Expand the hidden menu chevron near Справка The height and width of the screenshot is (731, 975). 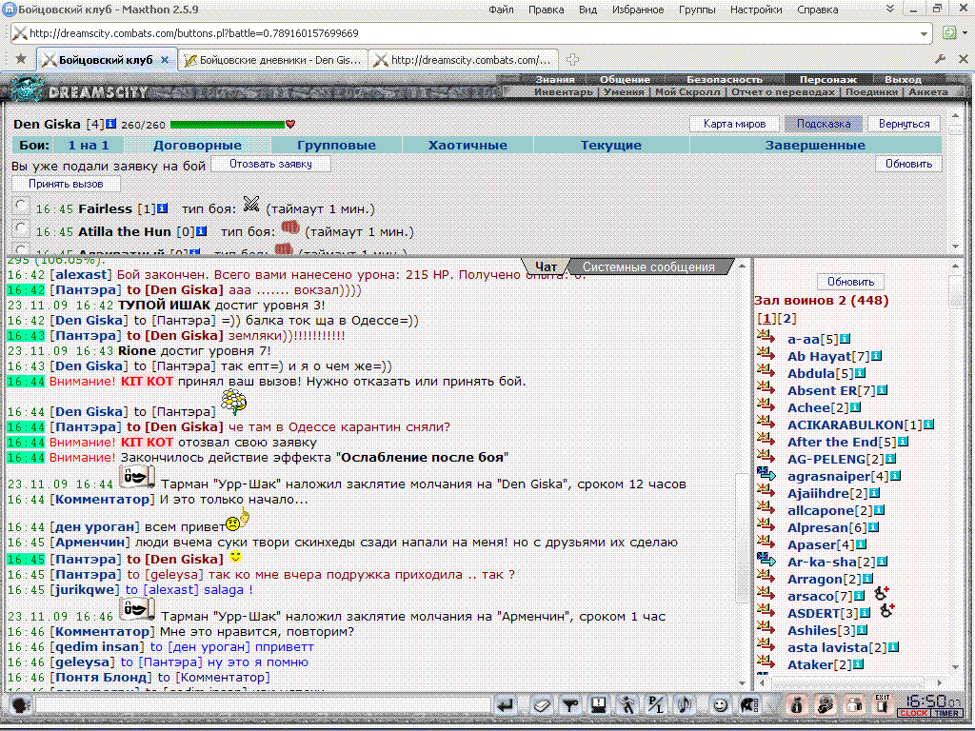pos(890,9)
